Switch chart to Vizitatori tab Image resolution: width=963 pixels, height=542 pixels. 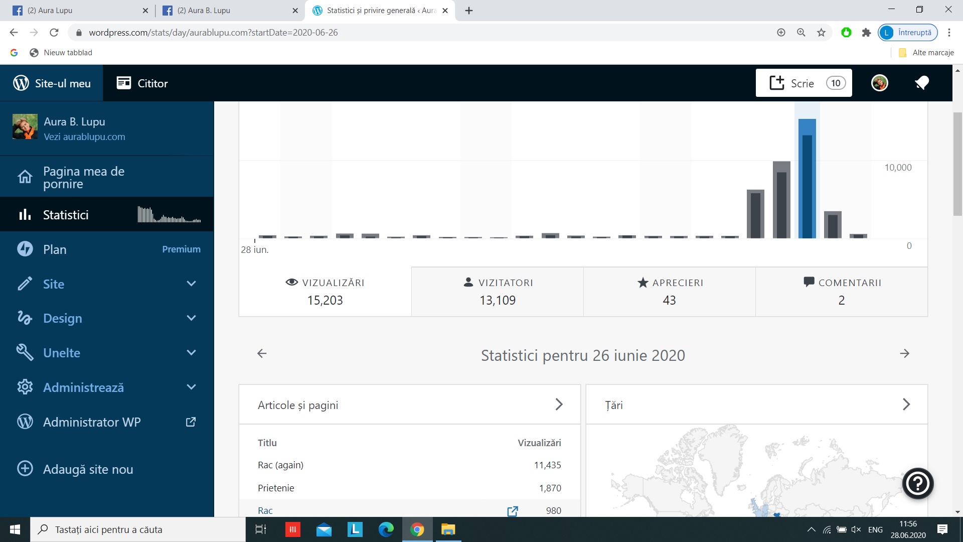coord(497,292)
